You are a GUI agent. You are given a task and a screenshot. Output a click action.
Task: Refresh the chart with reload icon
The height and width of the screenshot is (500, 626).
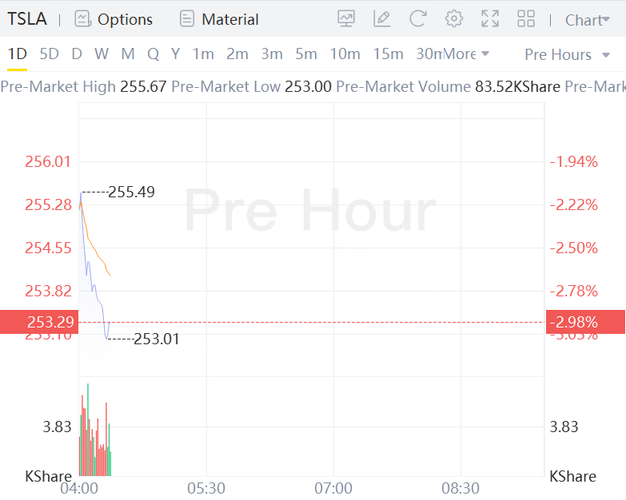(417, 19)
